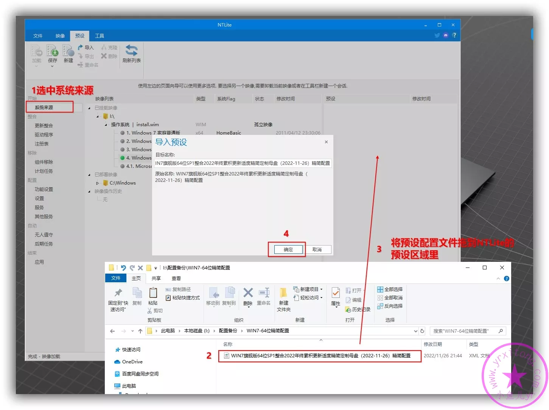
Task: Click the Explorer search box
Action: pyautogui.click(x=468, y=331)
